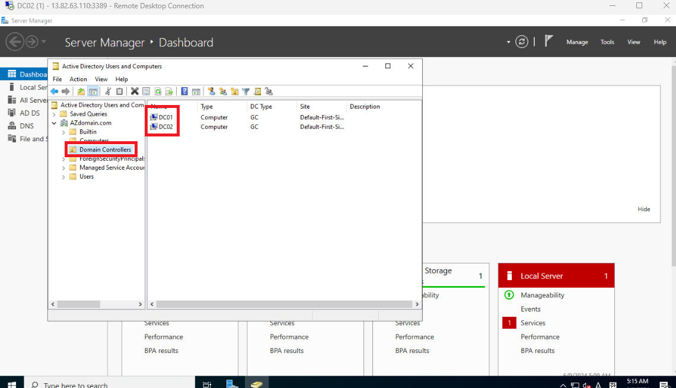Open the ADUC View menu
This screenshot has height=388, width=676.
point(101,79)
